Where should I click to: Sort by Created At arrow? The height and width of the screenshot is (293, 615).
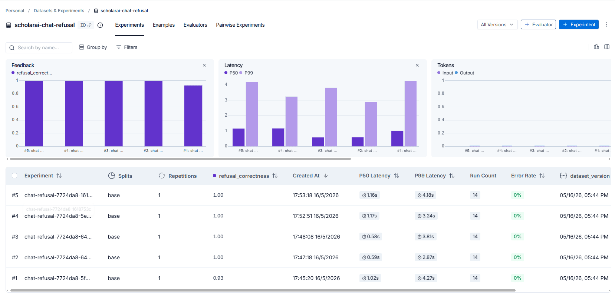326,176
